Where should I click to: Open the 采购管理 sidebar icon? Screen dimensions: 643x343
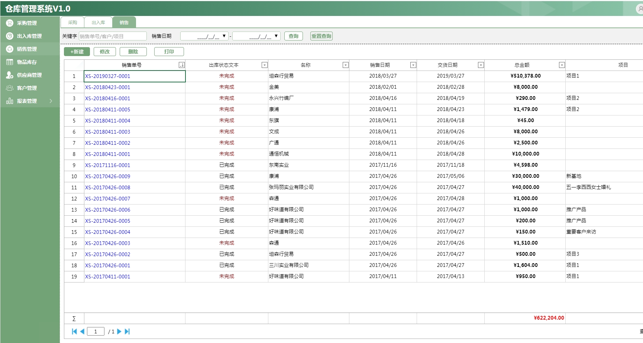tap(10, 23)
